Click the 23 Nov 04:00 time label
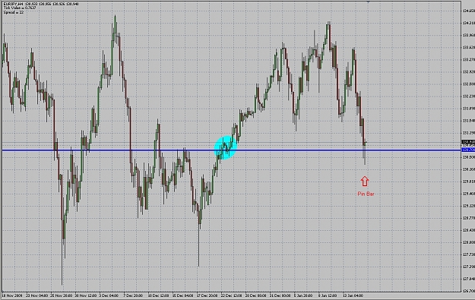This screenshot has width=475, height=300. (x=36, y=295)
